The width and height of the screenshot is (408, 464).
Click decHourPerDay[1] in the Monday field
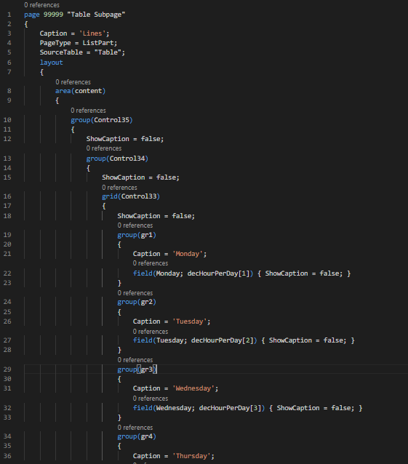pos(219,273)
